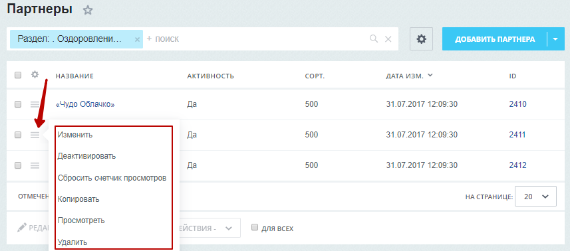
Task: Open the НА СТРАНИЦЕ 20 dropdown
Action: [x=535, y=197]
